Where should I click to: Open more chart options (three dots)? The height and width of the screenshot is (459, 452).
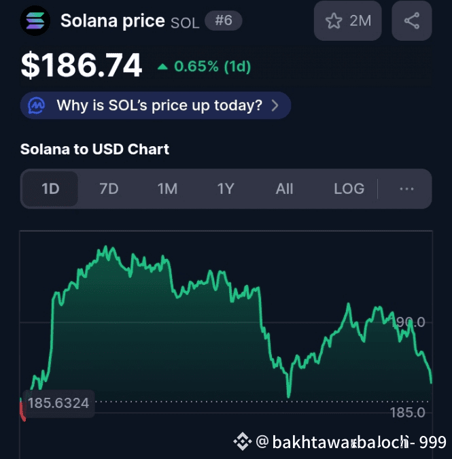[406, 188]
